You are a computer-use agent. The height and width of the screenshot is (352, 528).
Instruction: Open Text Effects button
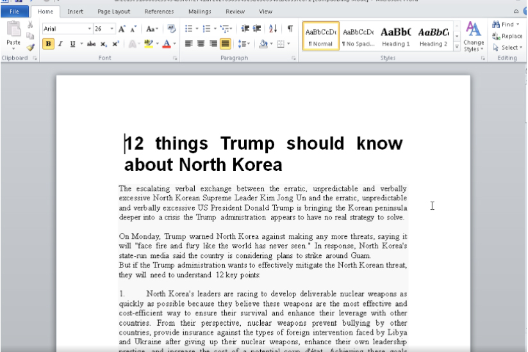click(133, 44)
